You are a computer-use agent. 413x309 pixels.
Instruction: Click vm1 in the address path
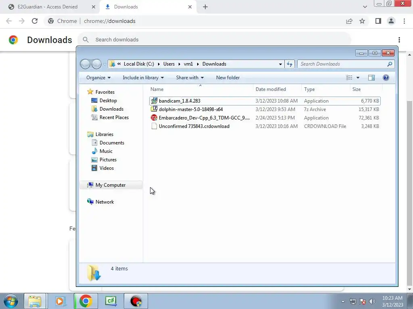188,64
